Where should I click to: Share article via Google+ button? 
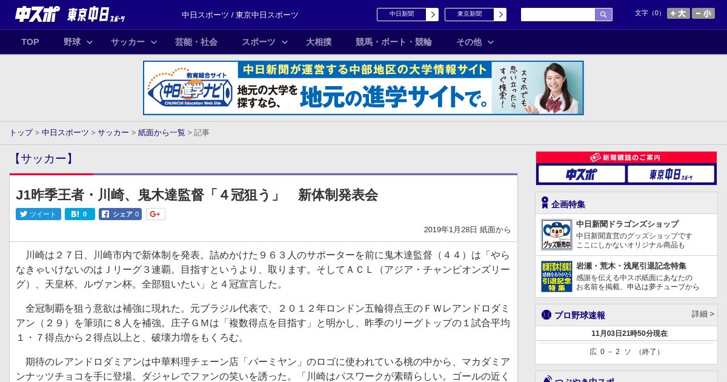click(x=156, y=214)
